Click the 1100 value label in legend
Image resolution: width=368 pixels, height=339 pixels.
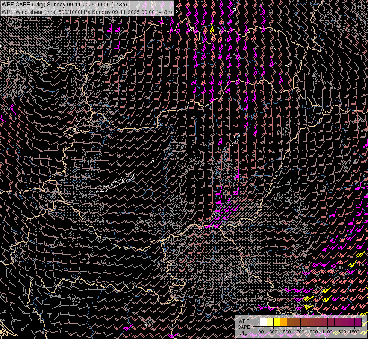327,332
